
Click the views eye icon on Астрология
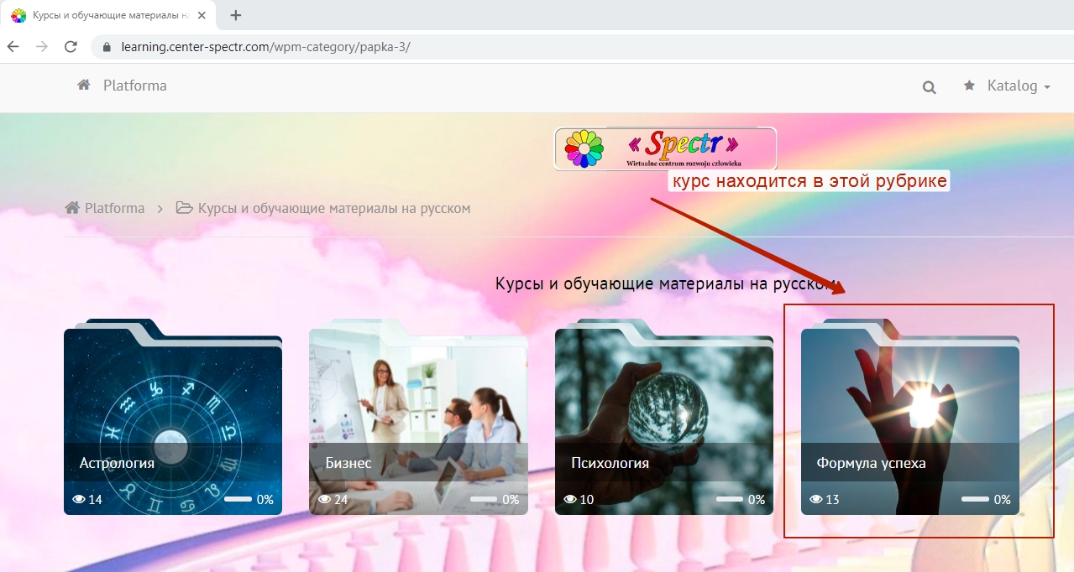(x=79, y=499)
